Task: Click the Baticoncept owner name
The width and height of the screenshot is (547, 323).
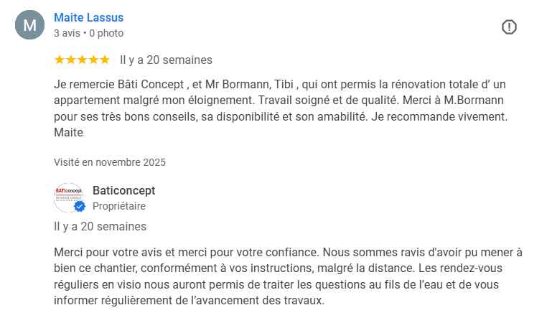Action: [x=123, y=190]
